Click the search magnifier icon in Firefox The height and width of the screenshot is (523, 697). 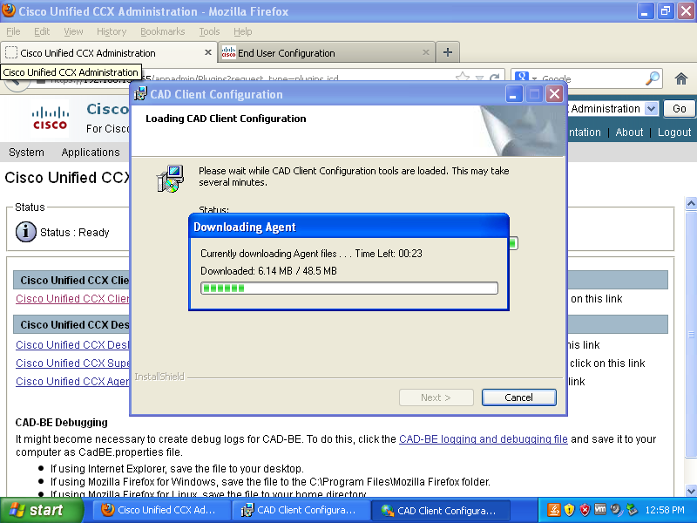[652, 78]
